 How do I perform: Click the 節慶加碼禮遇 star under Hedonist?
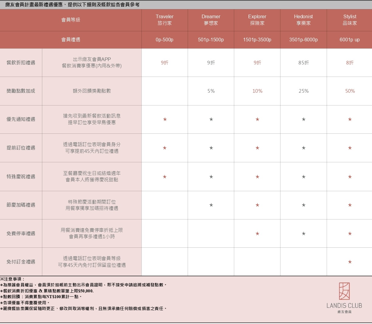(303, 205)
